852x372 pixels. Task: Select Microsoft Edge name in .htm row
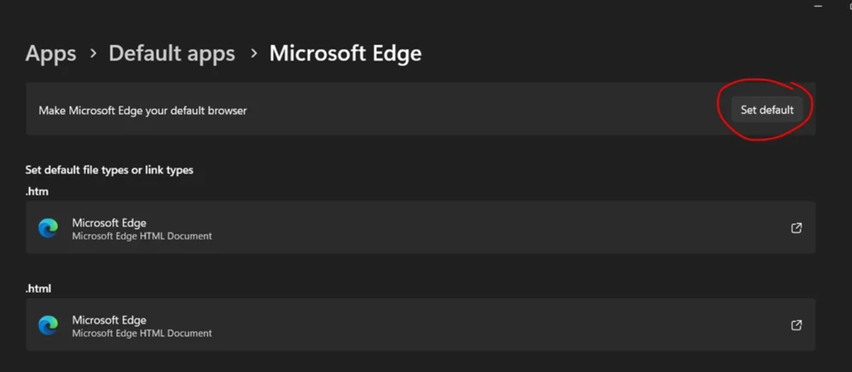click(x=109, y=223)
